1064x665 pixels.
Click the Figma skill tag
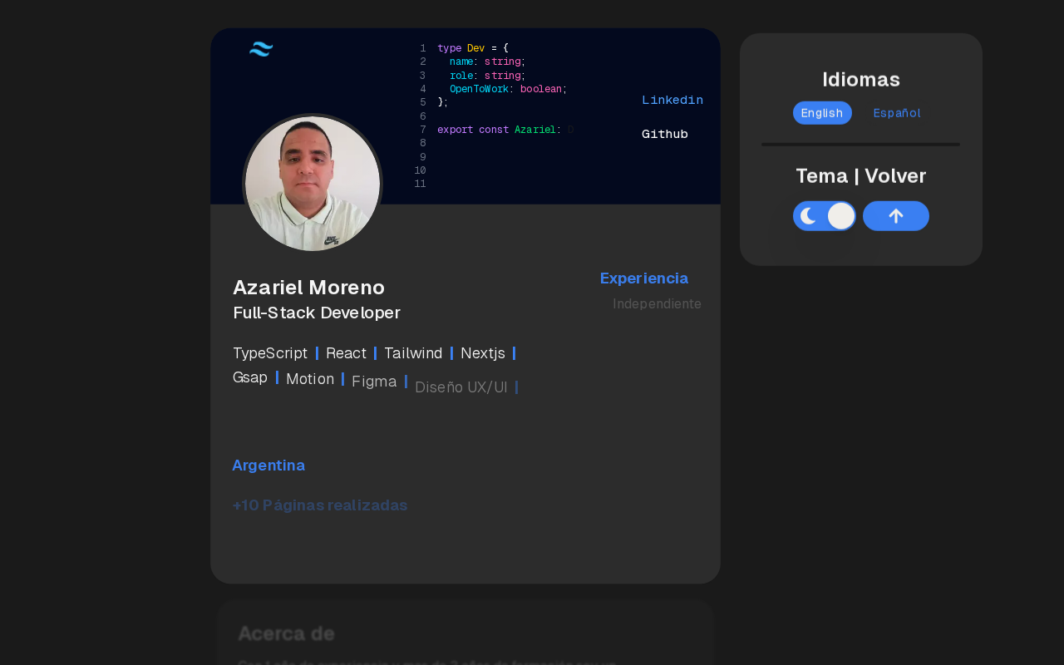[x=374, y=382]
